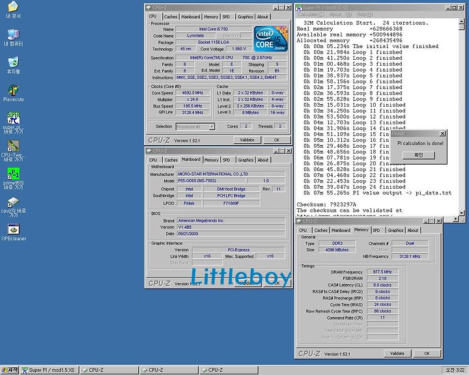Click the CAS# Latency 8.0 clocks value

(382, 285)
